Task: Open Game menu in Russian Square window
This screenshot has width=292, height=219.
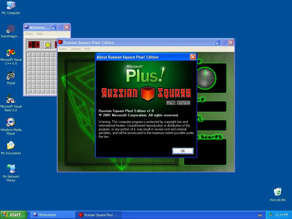Action: (x=63, y=49)
